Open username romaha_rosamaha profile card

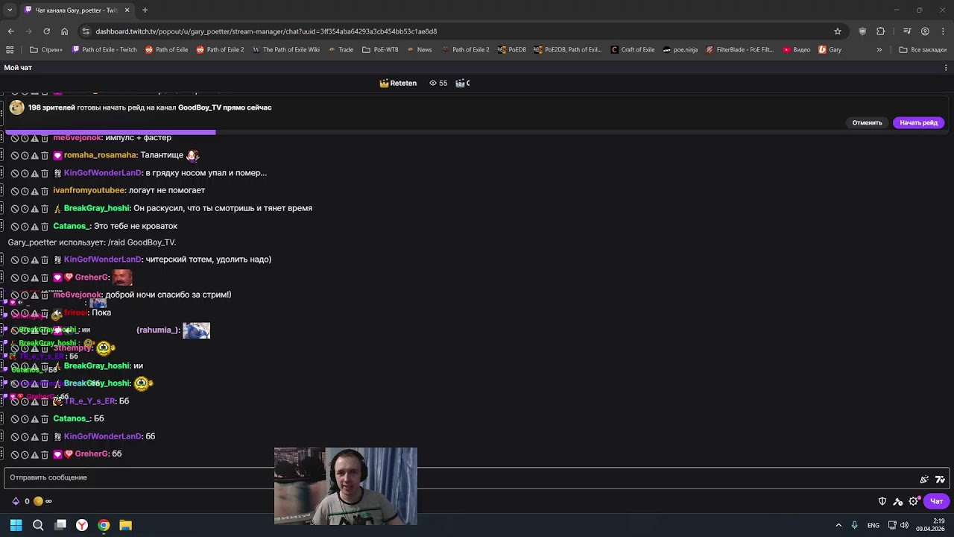pyautogui.click(x=101, y=156)
